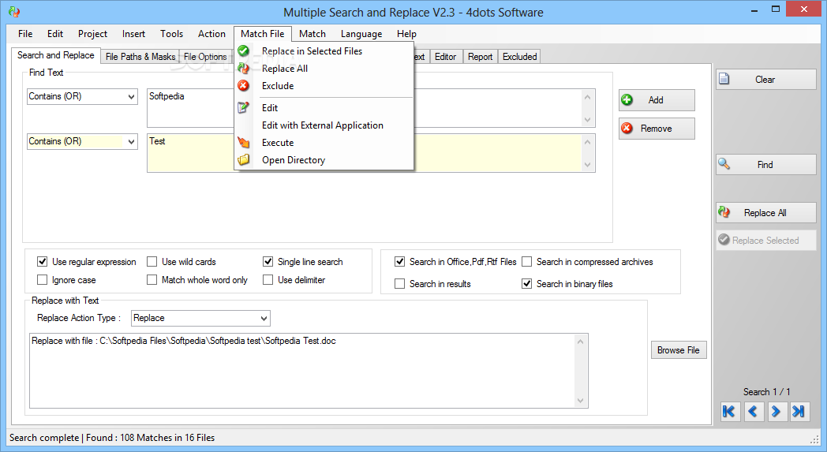
Task: Click the Replace All icon in Match File menu
Action: coord(243,69)
